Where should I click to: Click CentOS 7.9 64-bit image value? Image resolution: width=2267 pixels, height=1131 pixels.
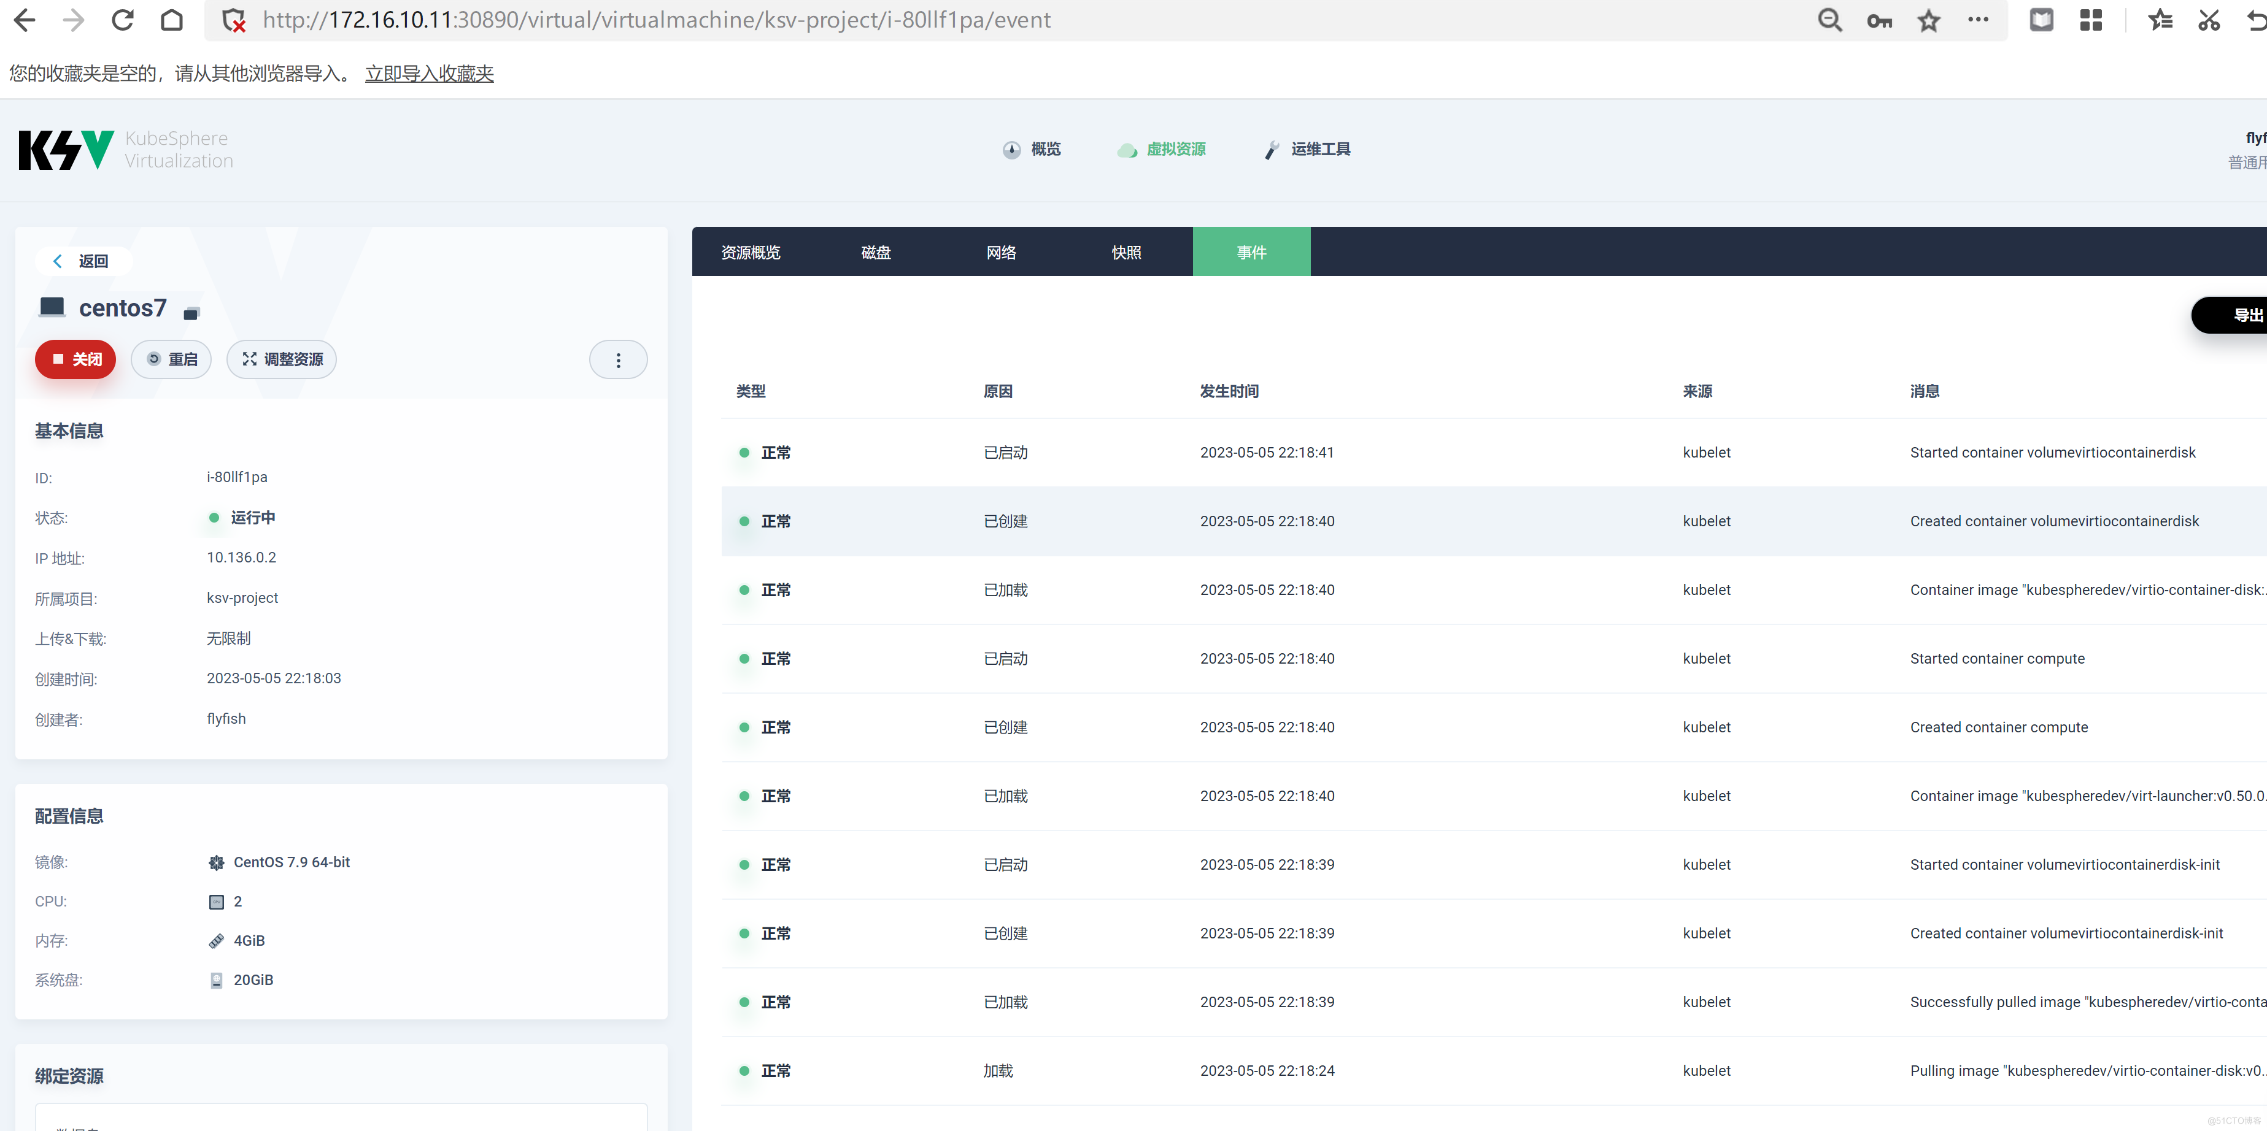coord(292,863)
